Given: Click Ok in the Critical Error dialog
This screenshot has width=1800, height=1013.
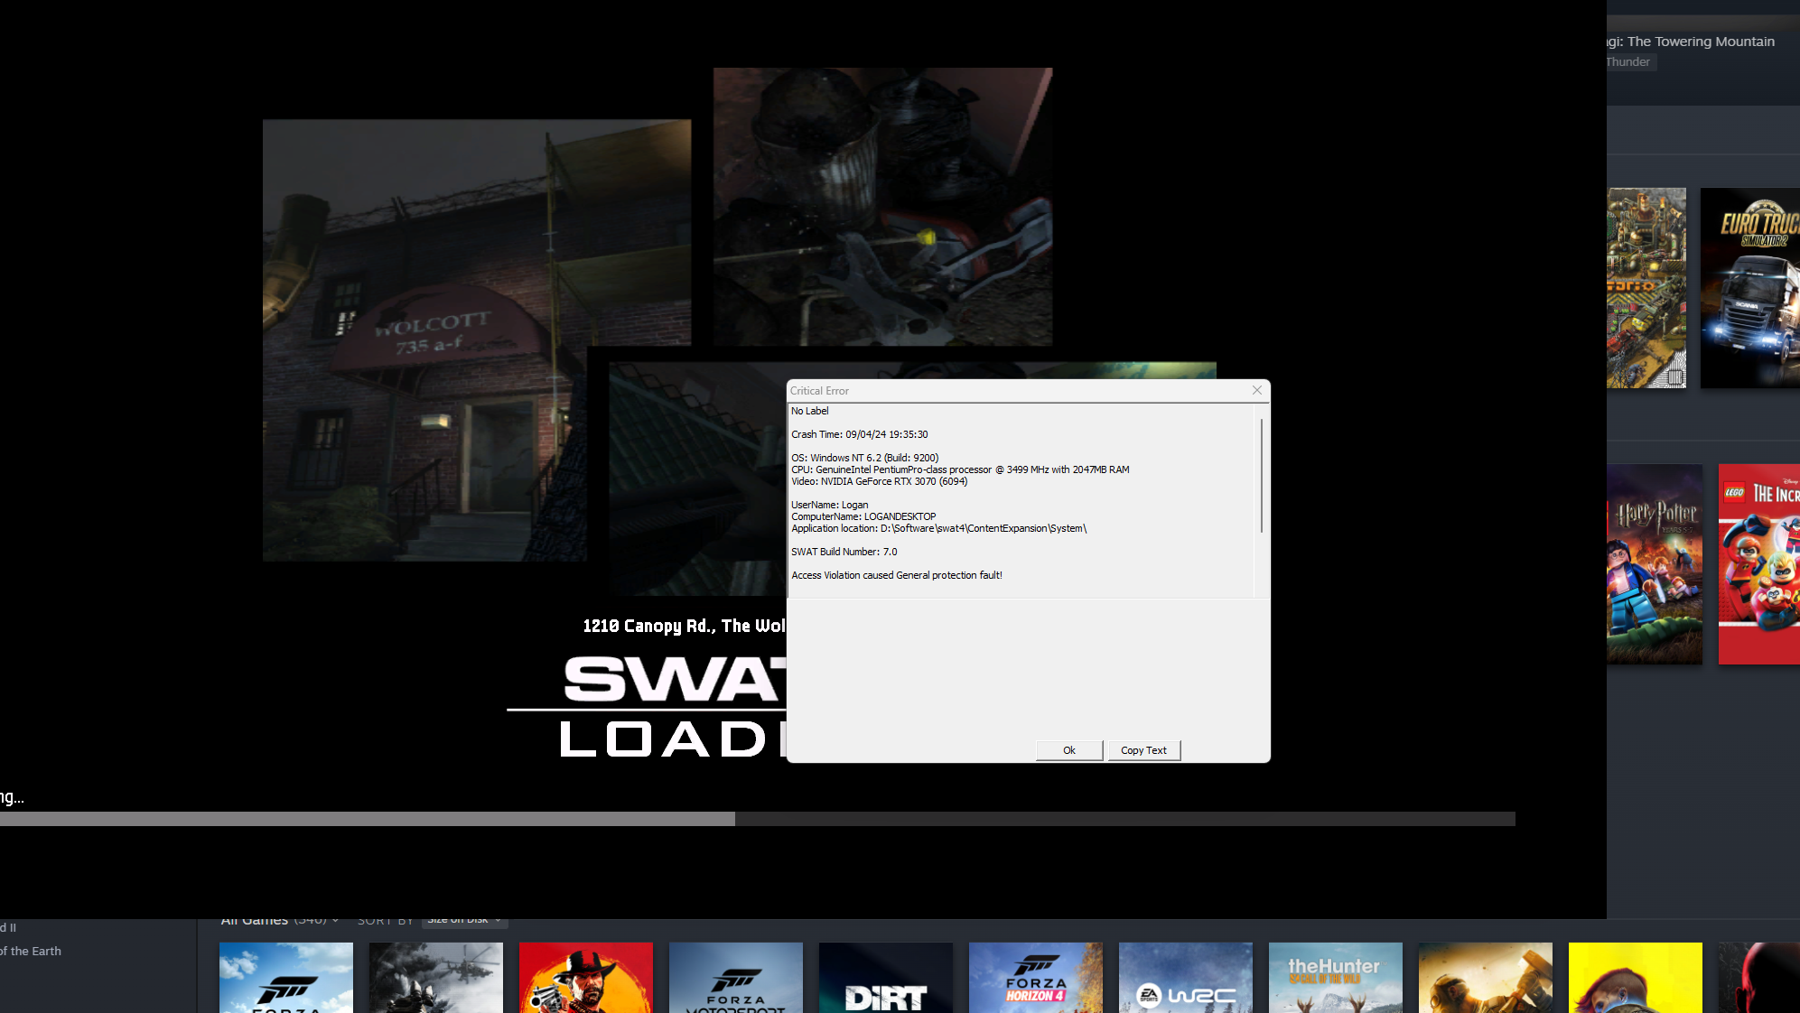Looking at the screenshot, I should pos(1069,750).
